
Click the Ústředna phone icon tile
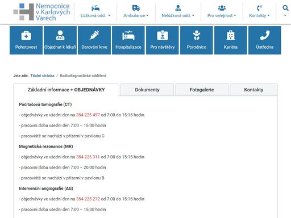[265, 40]
